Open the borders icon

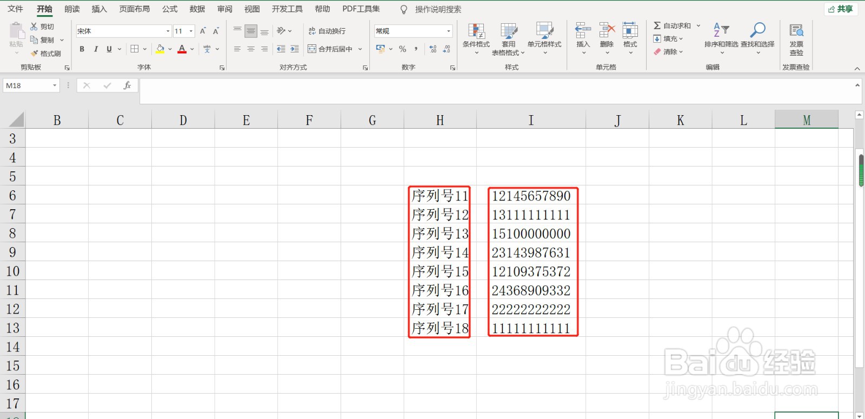135,49
